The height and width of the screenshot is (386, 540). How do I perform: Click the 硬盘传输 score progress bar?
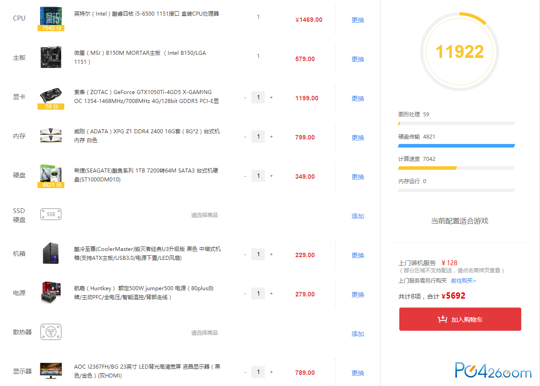tap(456, 146)
